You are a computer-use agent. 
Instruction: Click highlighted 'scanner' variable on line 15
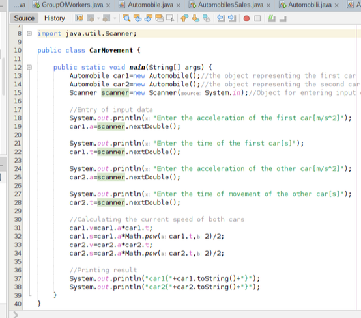115,93
